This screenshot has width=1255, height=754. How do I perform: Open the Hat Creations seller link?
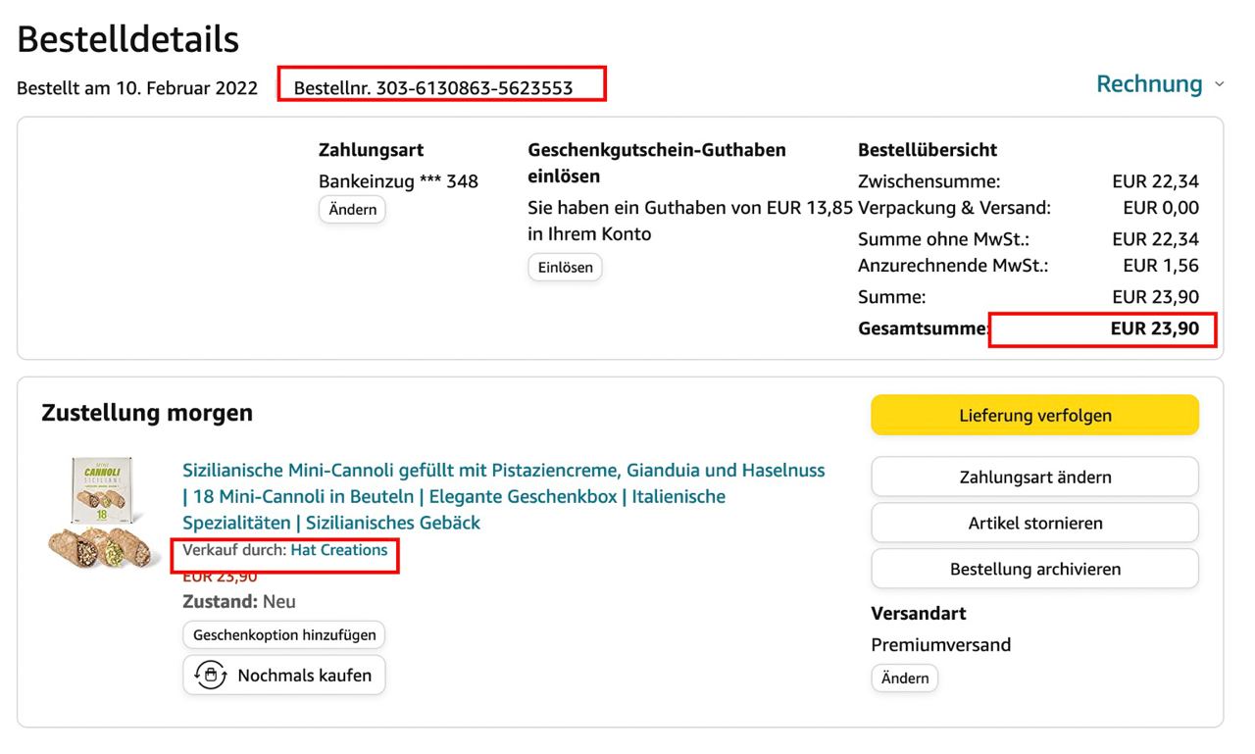point(339,550)
